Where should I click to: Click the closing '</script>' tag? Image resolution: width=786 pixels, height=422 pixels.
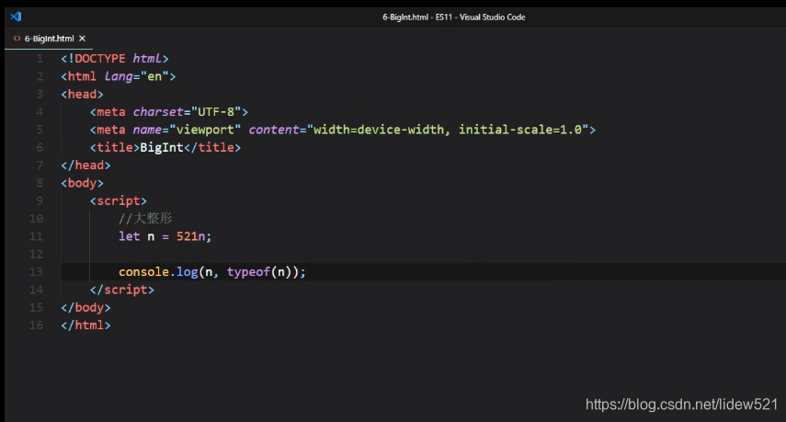tap(122, 290)
